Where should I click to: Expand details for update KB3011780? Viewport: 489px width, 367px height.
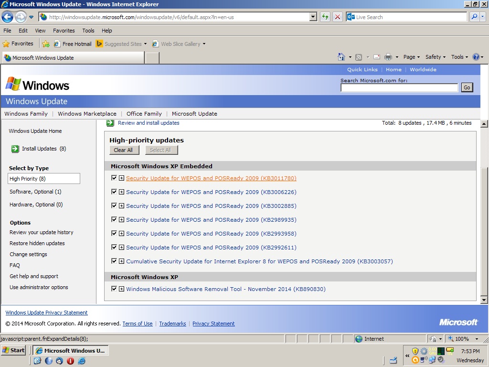(122, 178)
